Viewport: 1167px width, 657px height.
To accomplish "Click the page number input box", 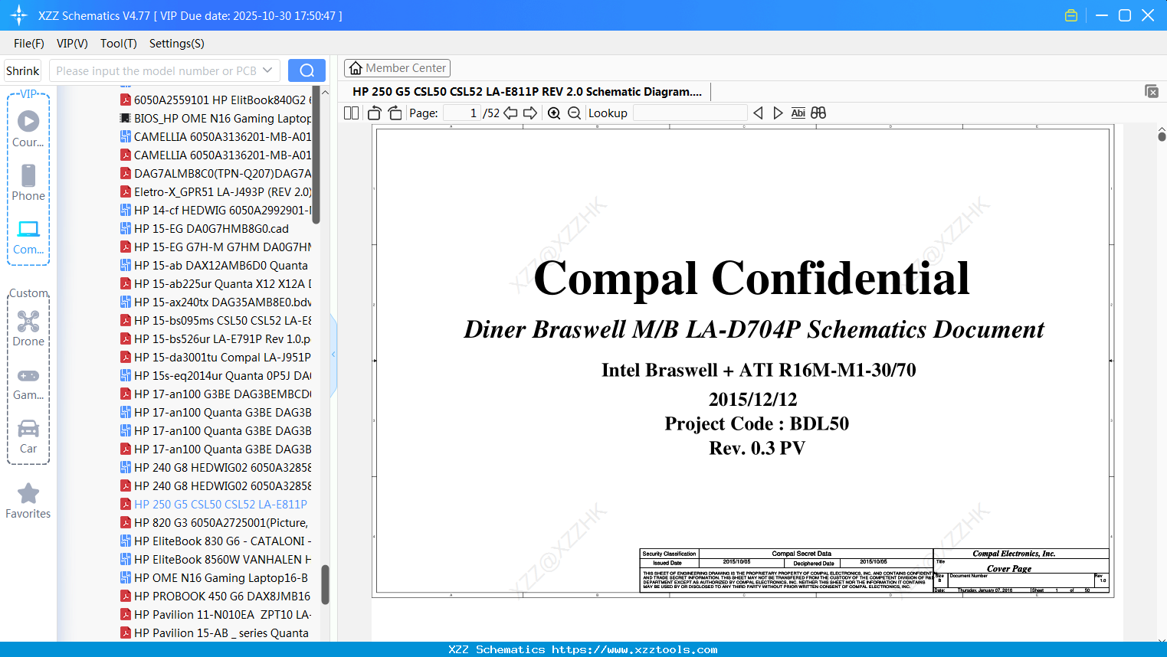I will click(461, 113).
